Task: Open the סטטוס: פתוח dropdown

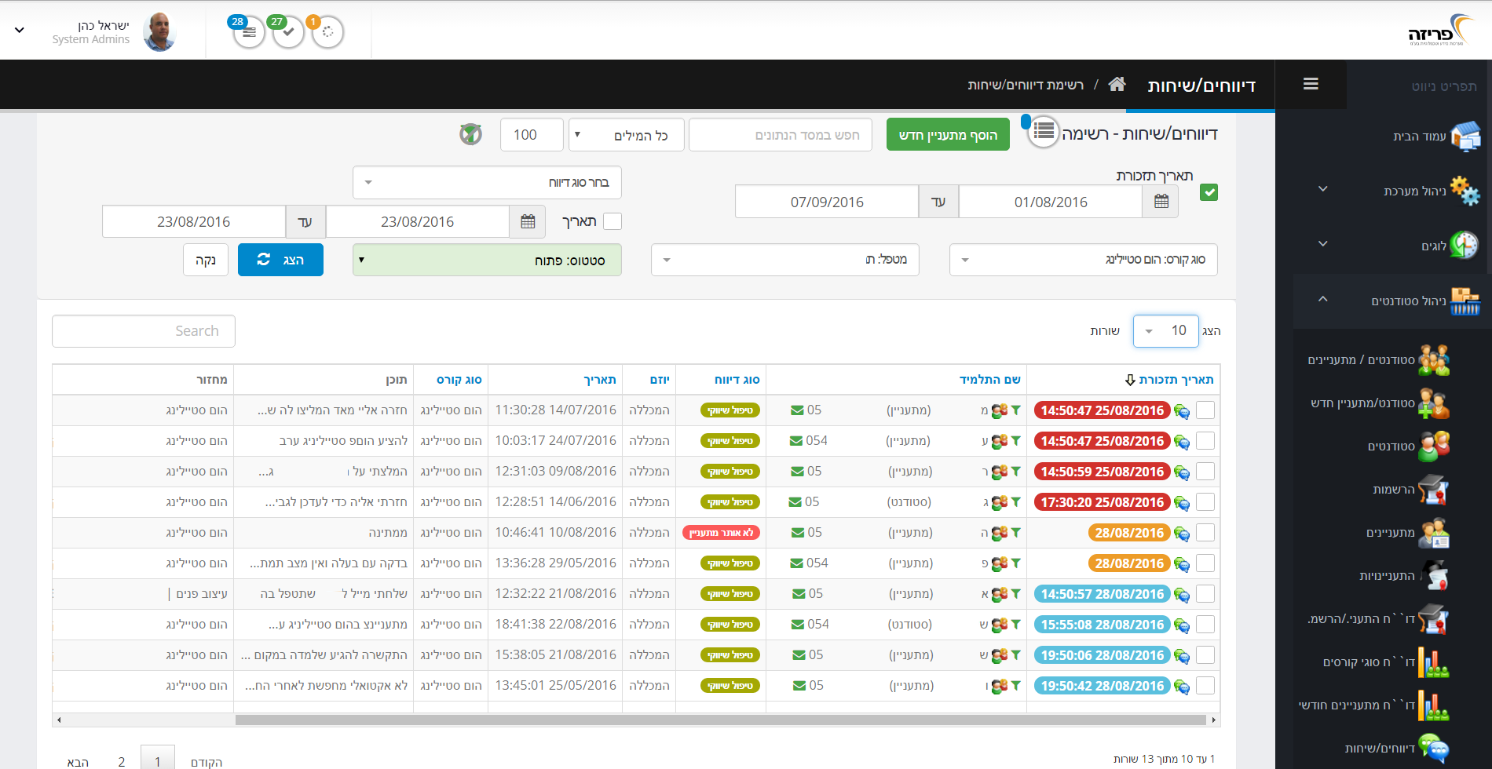Action: click(487, 260)
